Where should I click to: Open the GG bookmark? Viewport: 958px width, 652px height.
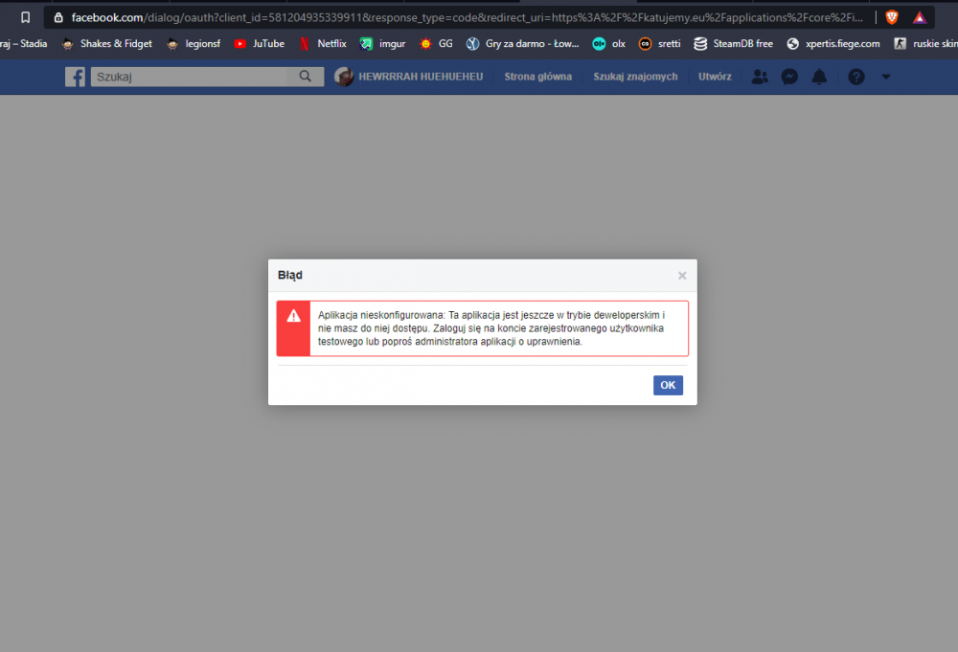coord(436,43)
